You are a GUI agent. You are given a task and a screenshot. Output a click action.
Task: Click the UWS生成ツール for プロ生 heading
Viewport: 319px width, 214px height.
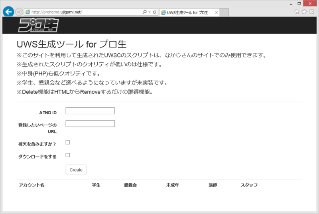72,44
